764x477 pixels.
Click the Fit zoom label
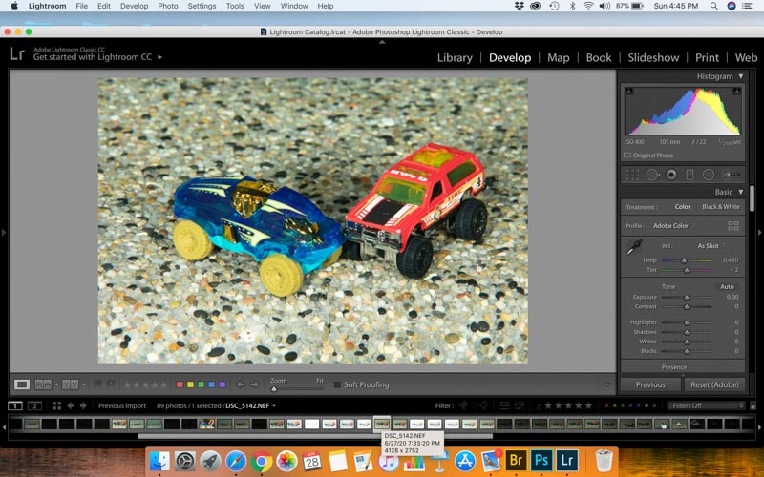pos(320,380)
